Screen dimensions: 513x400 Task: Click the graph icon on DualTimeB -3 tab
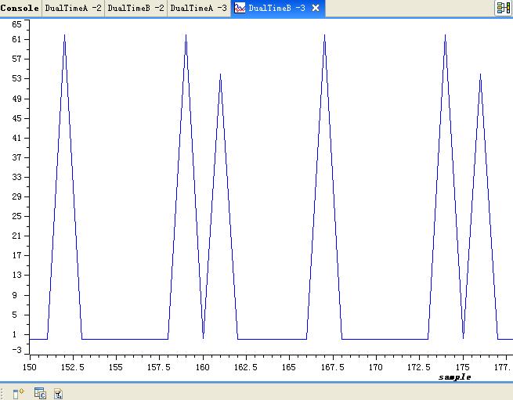pyautogui.click(x=240, y=8)
